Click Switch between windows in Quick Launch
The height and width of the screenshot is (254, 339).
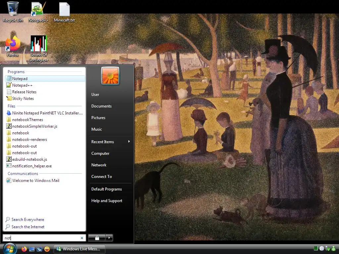(x=39, y=249)
